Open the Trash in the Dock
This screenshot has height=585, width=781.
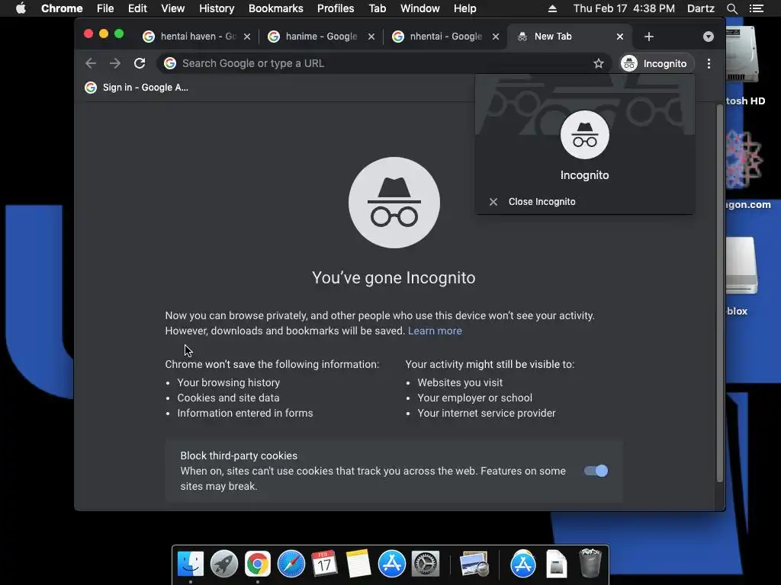590,563
